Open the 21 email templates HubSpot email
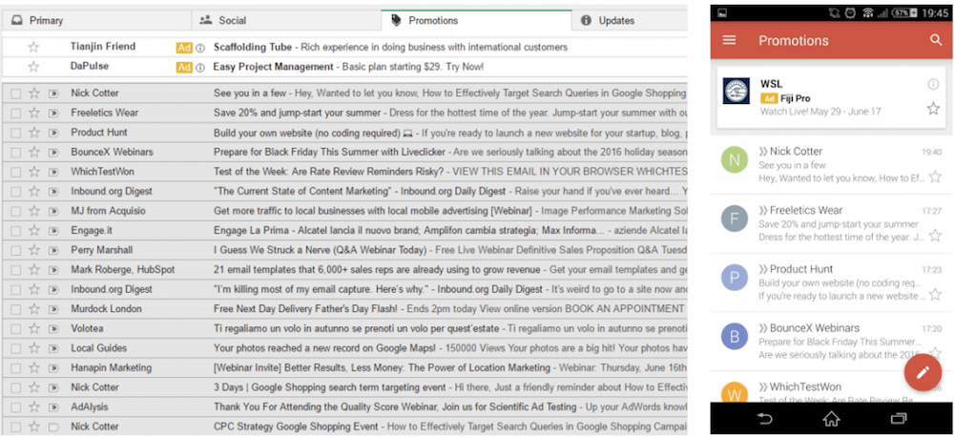Viewport: 954px width, 438px height. [344, 270]
